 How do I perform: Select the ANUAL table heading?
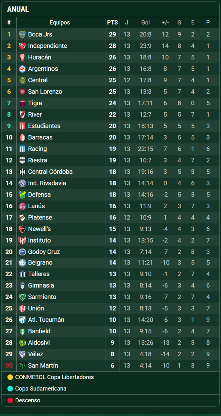tap(18, 9)
